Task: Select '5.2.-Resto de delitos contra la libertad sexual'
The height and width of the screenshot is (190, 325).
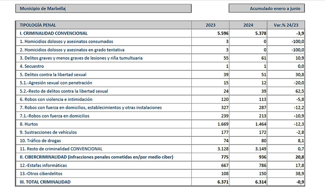Action: pyautogui.click(x=64, y=91)
